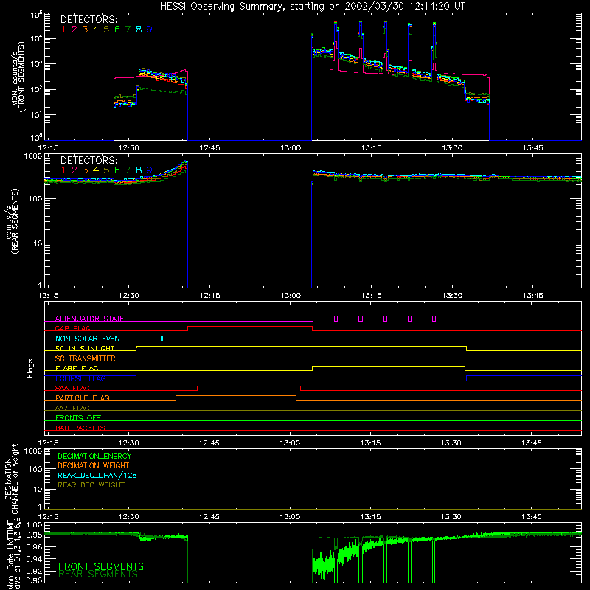Click the PARTICLE_FLAG label
The image size is (590, 590).
83,398
